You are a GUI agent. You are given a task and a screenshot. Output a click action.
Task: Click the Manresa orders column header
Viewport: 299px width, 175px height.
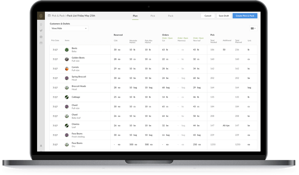click(x=182, y=41)
